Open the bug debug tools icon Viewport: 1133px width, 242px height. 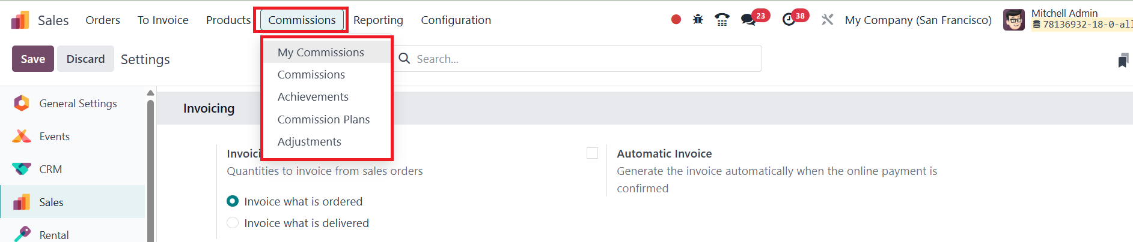(x=698, y=20)
